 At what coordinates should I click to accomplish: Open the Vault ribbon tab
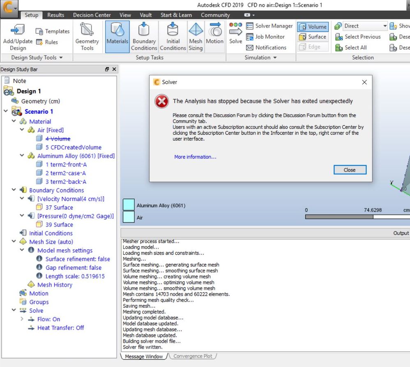146,15
